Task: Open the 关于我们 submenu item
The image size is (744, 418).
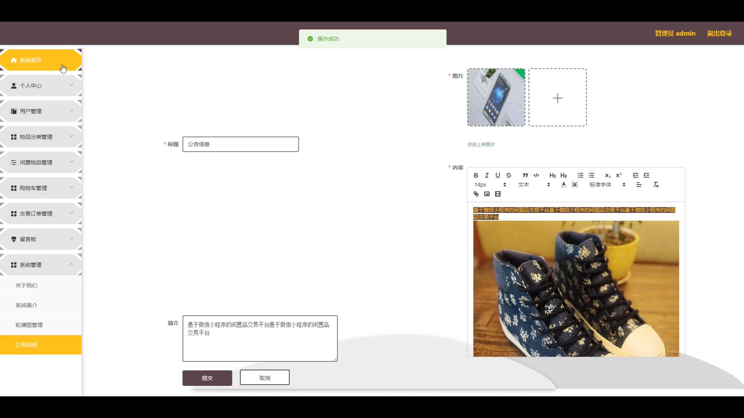Action: coord(41,285)
